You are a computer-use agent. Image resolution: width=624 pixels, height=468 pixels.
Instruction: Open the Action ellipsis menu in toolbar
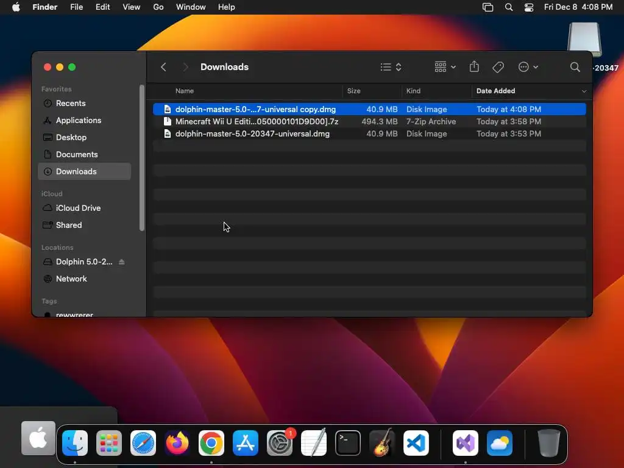[528, 67]
